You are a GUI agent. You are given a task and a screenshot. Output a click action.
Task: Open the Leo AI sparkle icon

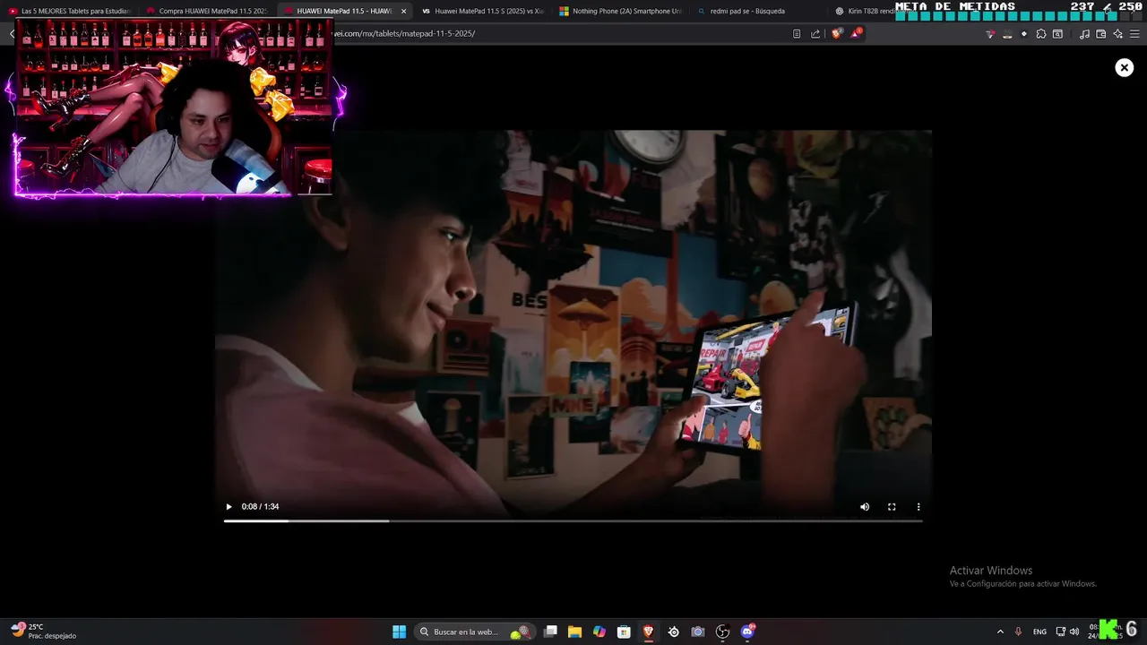pyautogui.click(x=1117, y=34)
